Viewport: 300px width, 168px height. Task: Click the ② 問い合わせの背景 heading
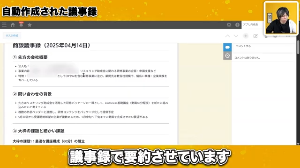pyautogui.click(x=32, y=94)
